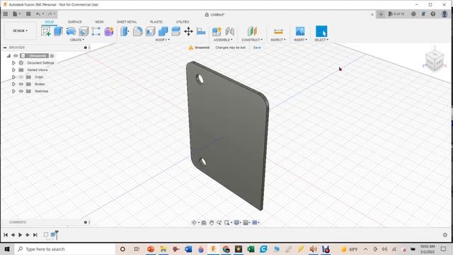Click the Save icon in quick toolbar
This screenshot has height=255, width=453.
[x=28, y=14]
